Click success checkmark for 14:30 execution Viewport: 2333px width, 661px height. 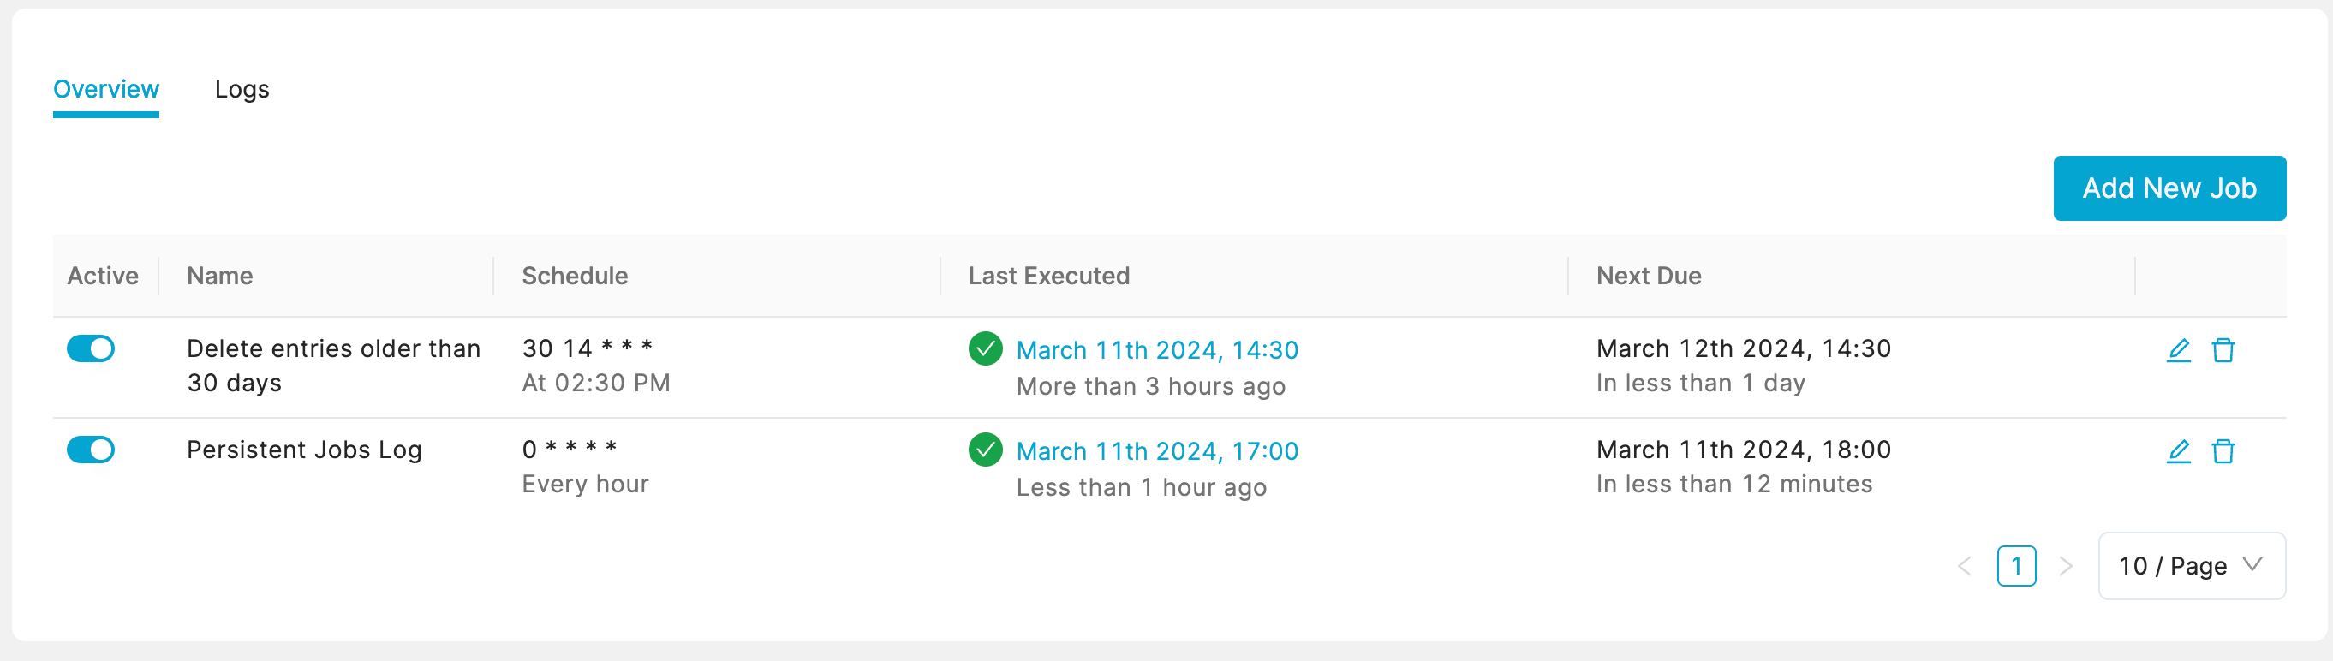(x=984, y=348)
